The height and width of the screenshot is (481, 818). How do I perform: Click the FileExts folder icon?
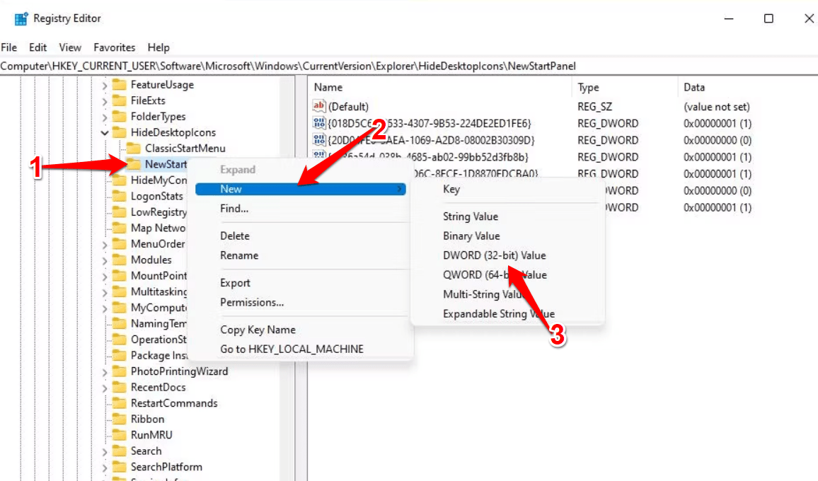[x=120, y=100]
